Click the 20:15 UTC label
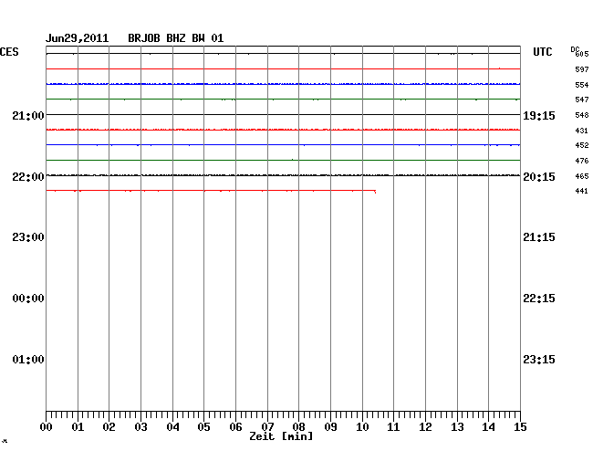The image size is (593, 451). point(539,177)
